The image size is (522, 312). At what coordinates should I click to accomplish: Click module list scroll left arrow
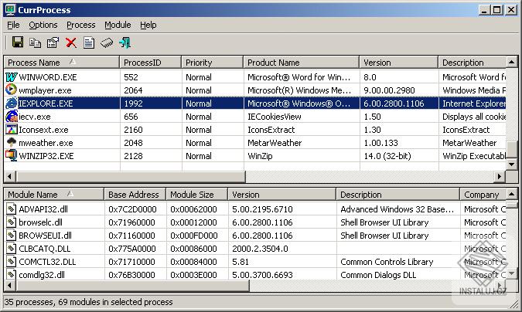(9, 285)
